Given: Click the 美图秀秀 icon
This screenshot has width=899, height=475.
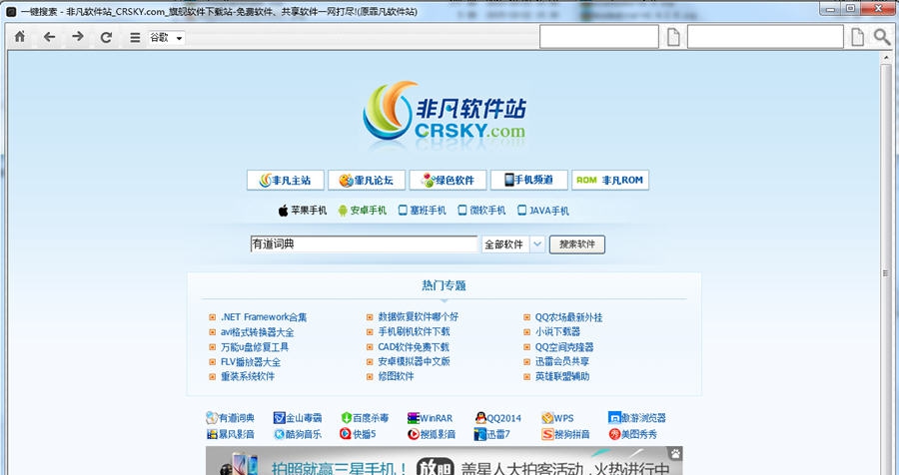Looking at the screenshot, I should [614, 434].
